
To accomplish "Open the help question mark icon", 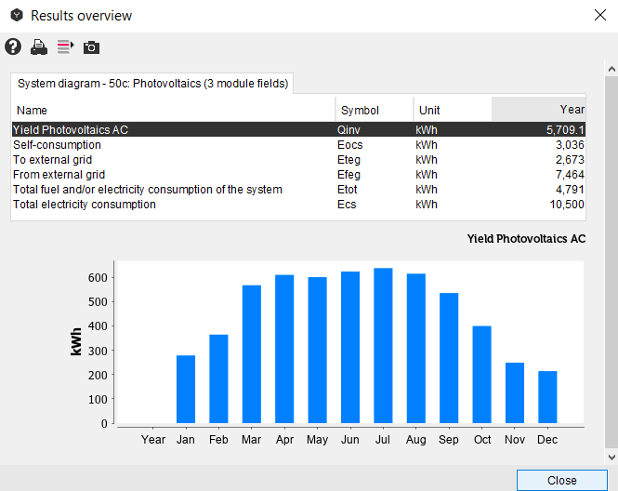I will (x=13, y=46).
